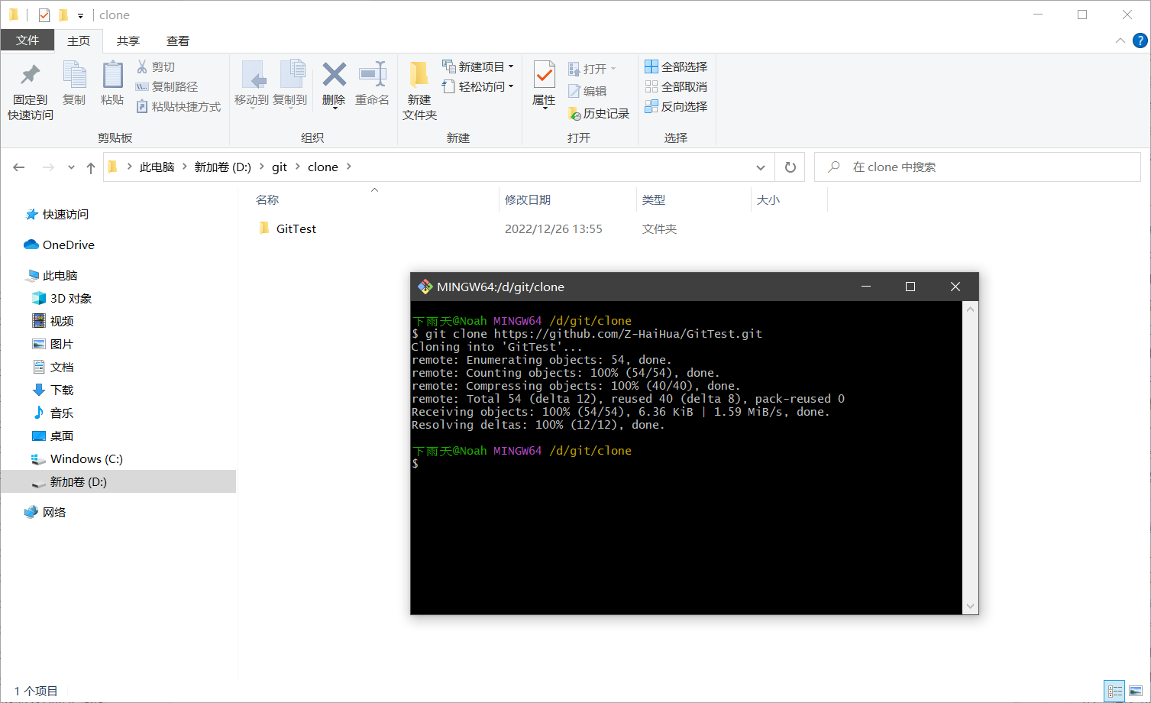
Task: Open Documents (文档) in the sidebar
Action: (x=62, y=368)
